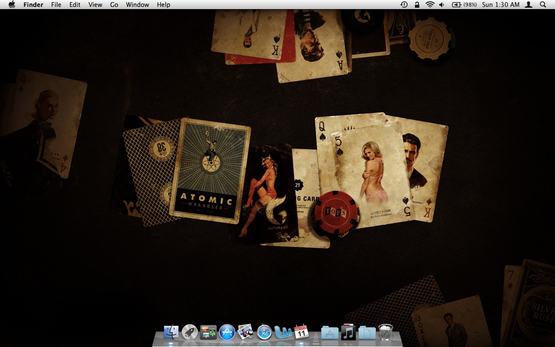Open Mission Control from the Dock
This screenshot has width=555, height=347.
[209, 333]
